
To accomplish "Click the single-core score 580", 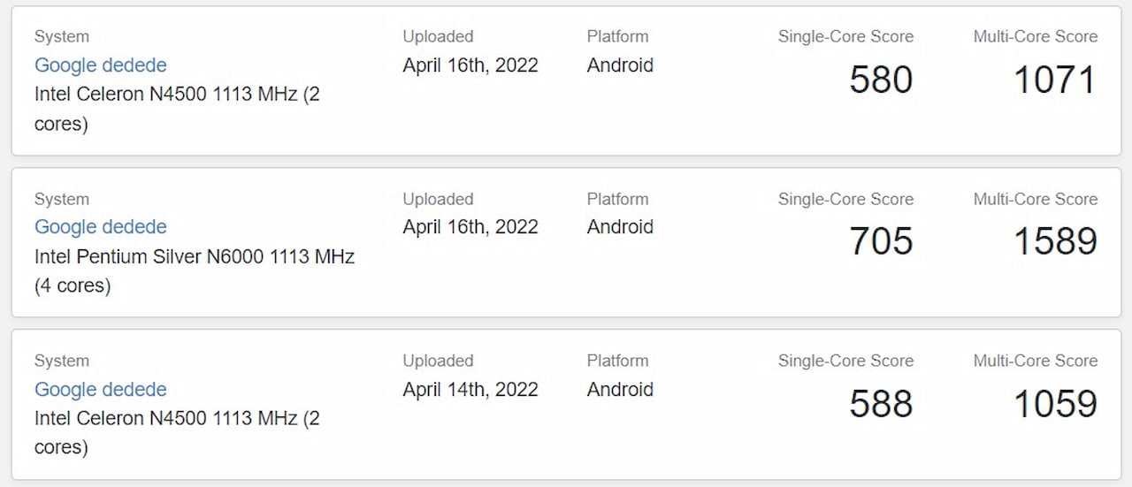I will coord(881,80).
